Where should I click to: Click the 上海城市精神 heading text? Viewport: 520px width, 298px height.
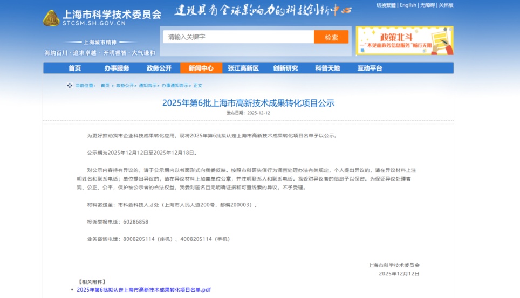(x=99, y=42)
